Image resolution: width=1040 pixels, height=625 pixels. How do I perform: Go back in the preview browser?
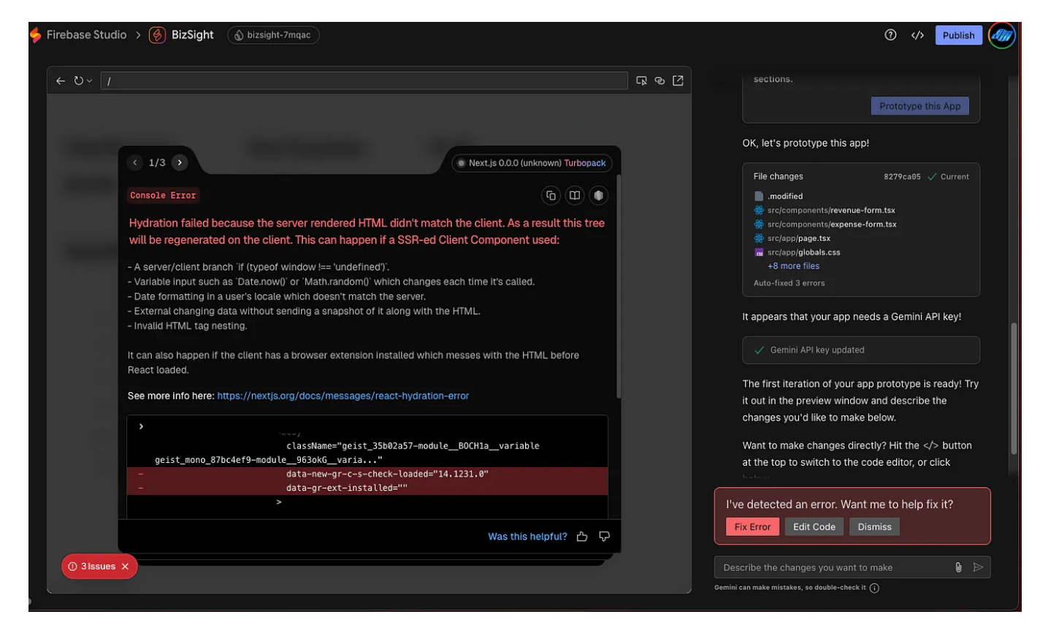[x=61, y=81]
